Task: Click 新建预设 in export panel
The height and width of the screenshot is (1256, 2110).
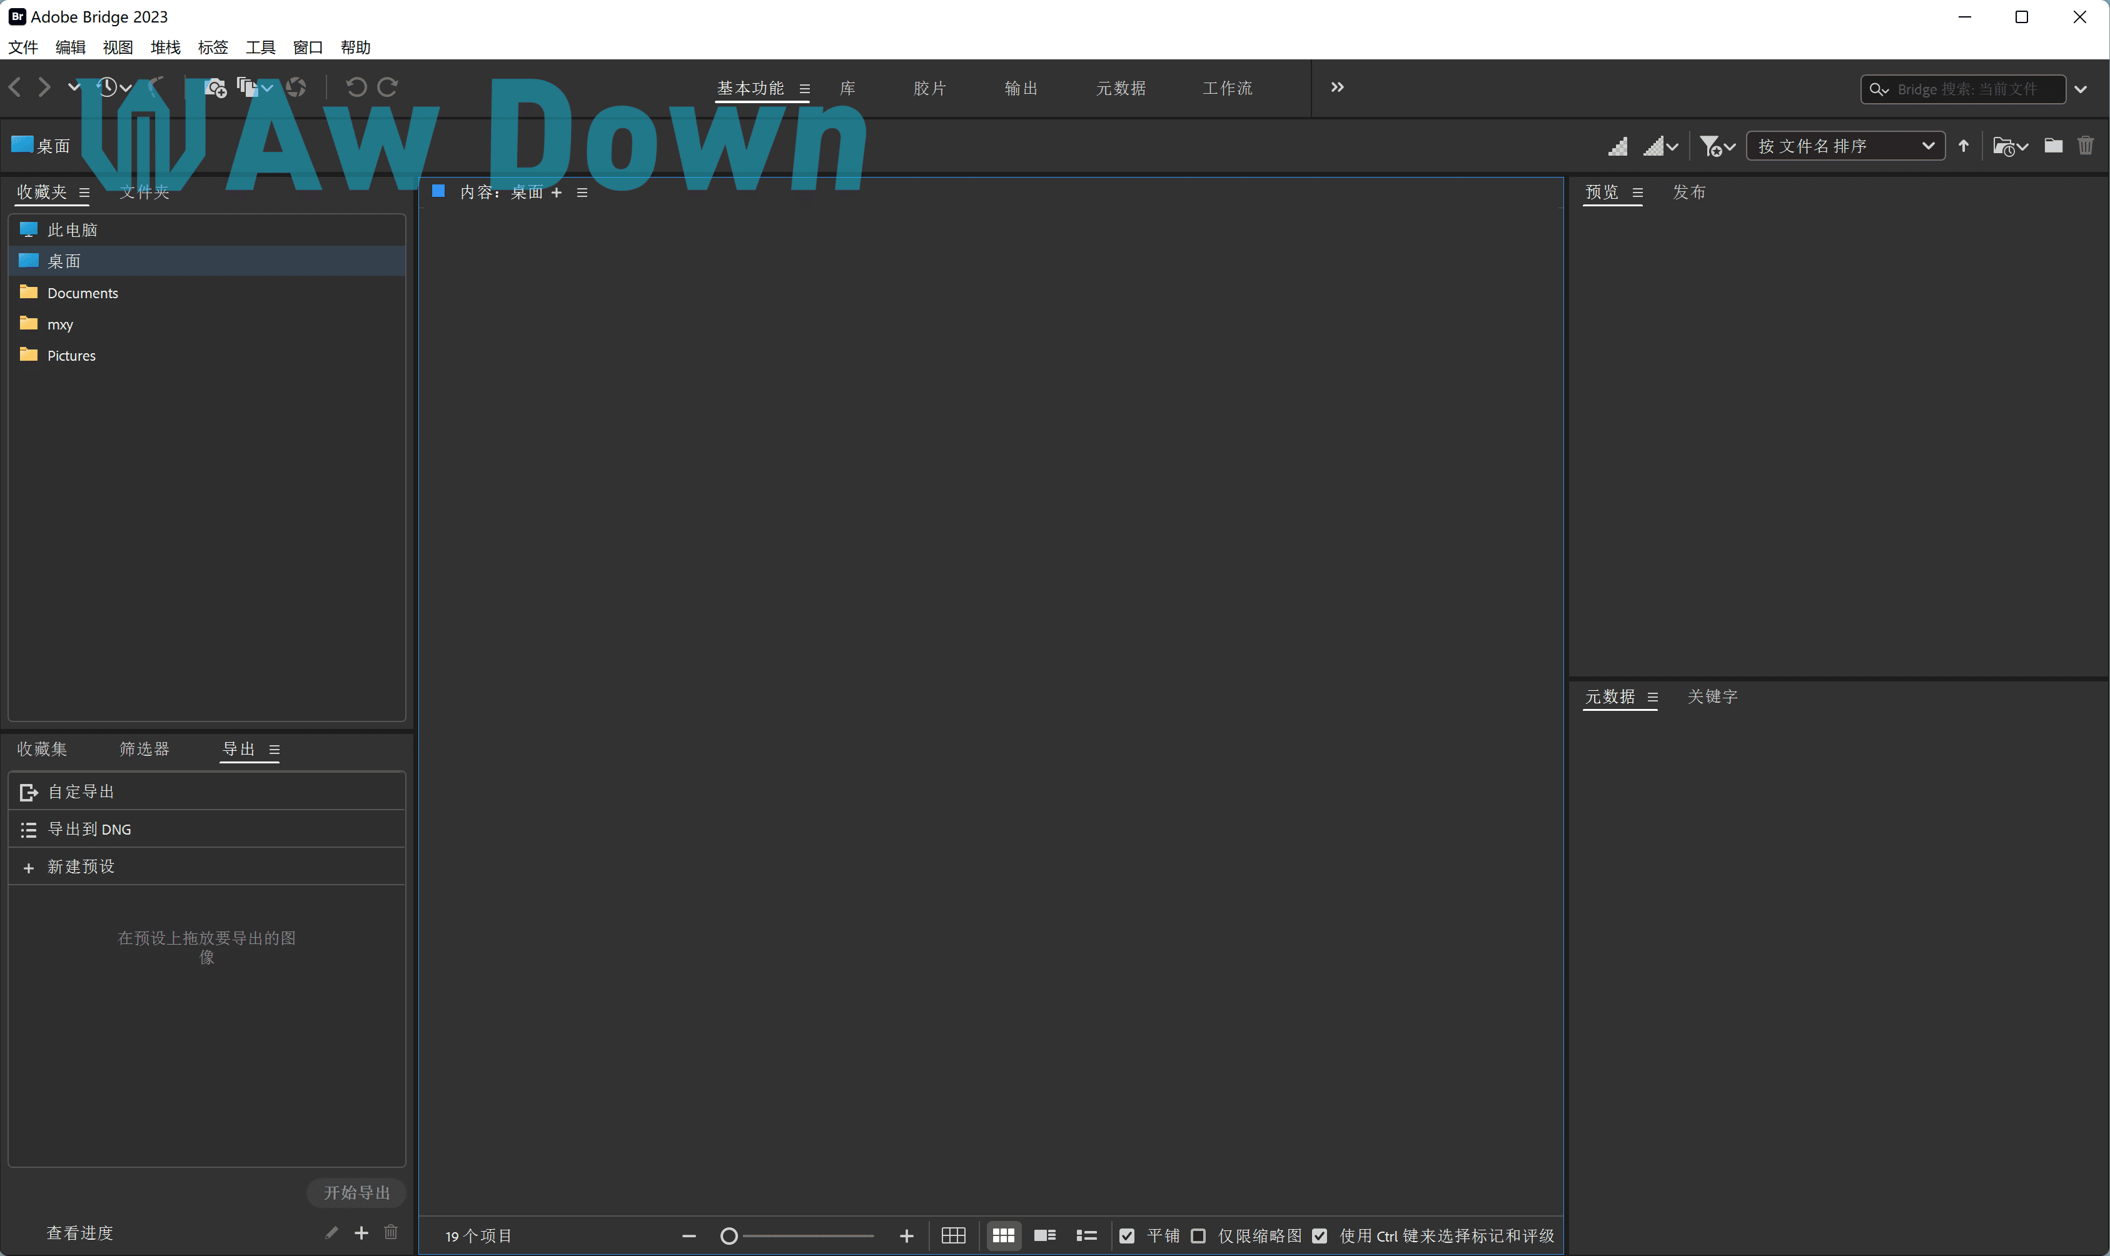Action: (x=81, y=867)
